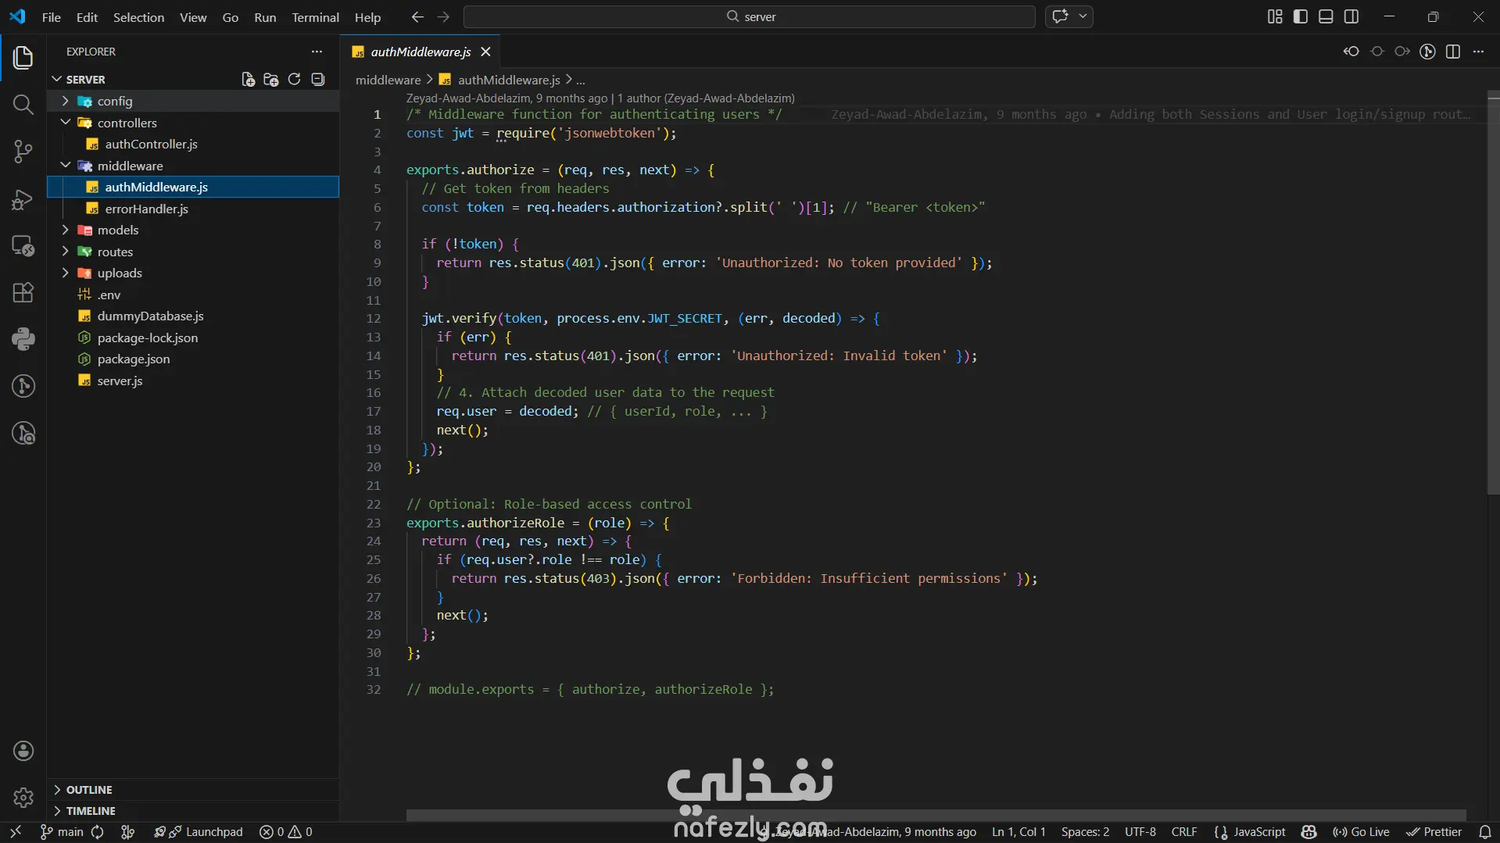Open the View menu

pos(193,17)
